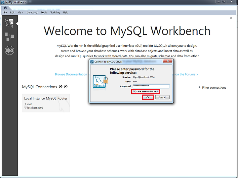
Task: Close the welcome panel with X icon
Action: (x=231, y=18)
